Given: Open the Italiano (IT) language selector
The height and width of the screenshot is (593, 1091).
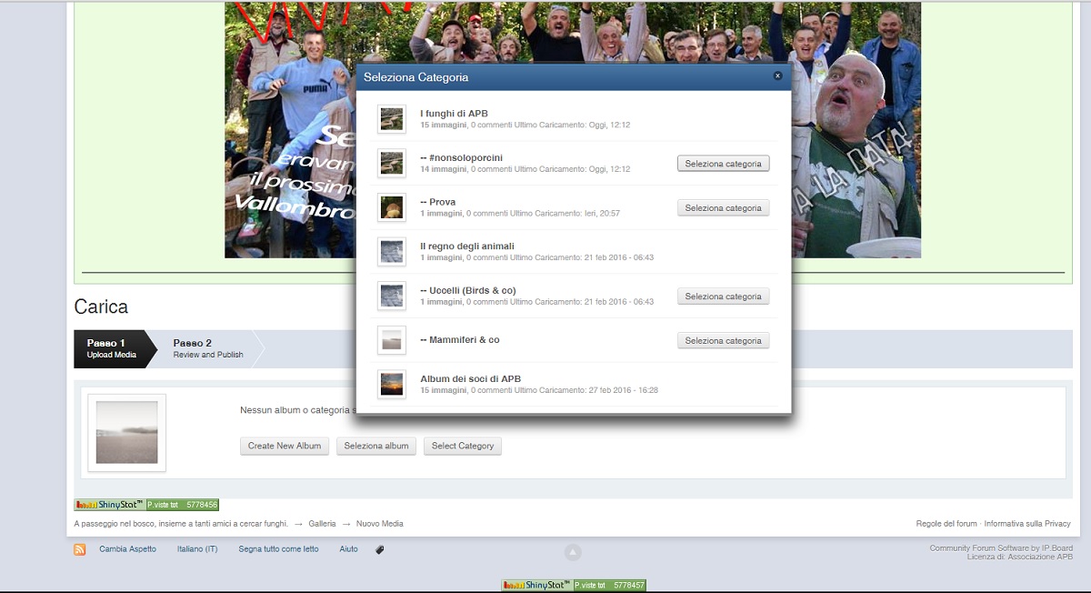Looking at the screenshot, I should (x=197, y=549).
